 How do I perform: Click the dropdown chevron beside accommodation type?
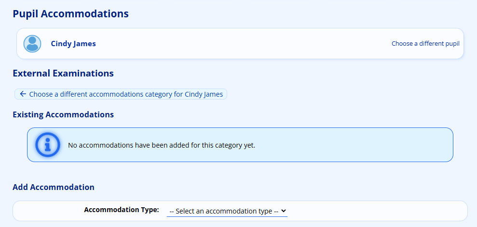[284, 211]
